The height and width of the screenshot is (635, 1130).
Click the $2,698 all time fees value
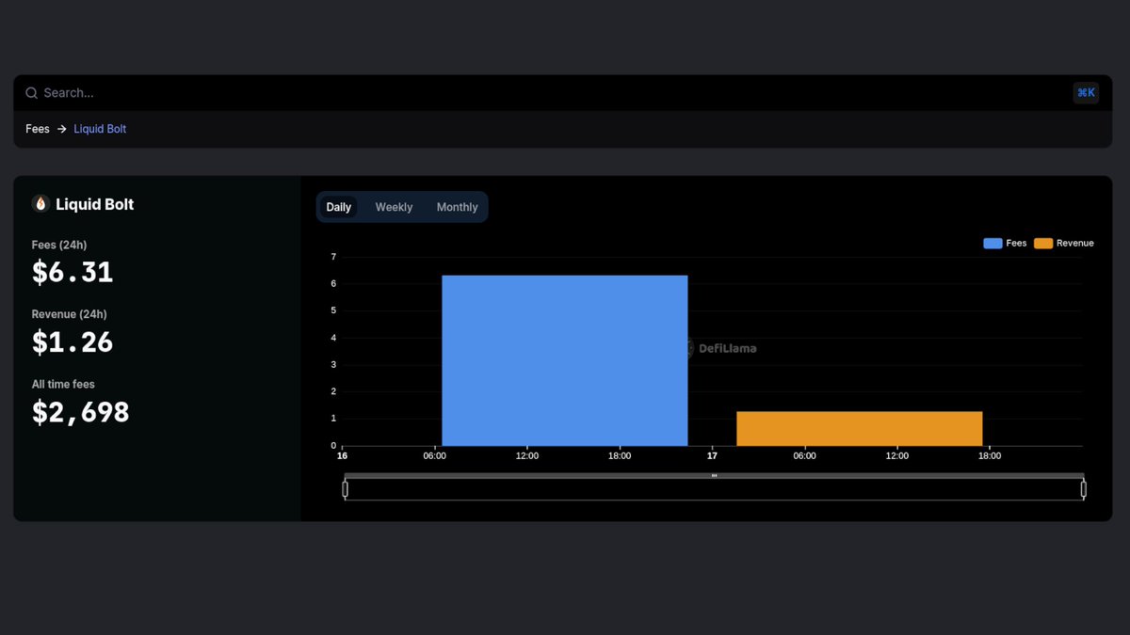click(x=80, y=412)
